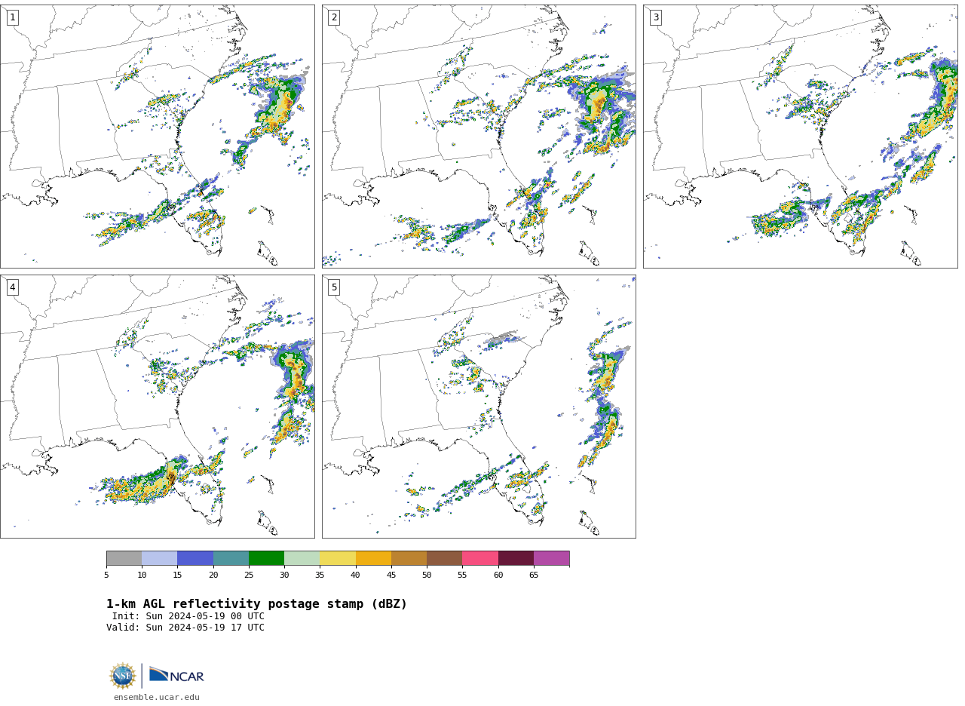Click the yellow 35-40 dBZ swatch
Viewport: 965px width, 706px height.
pyautogui.click(x=338, y=558)
